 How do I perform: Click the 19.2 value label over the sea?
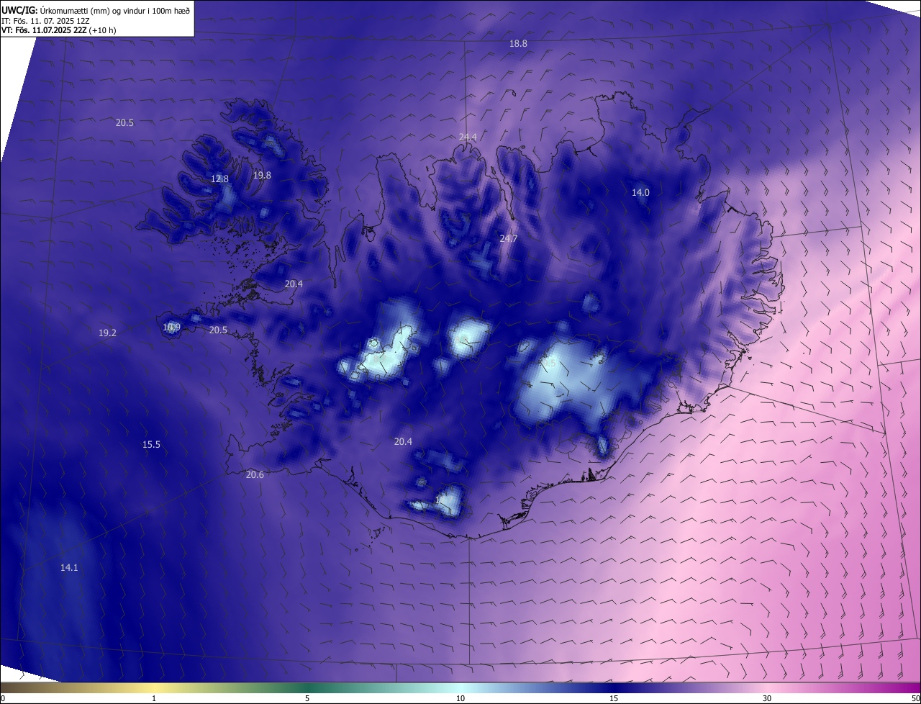click(107, 333)
